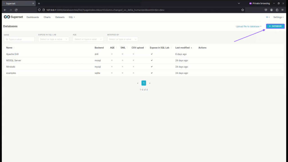
Task: Toggle sort on Last modified column
Action: pos(184,48)
